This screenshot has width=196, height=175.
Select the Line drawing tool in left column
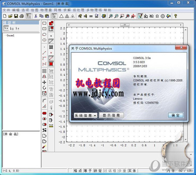coord(45,52)
